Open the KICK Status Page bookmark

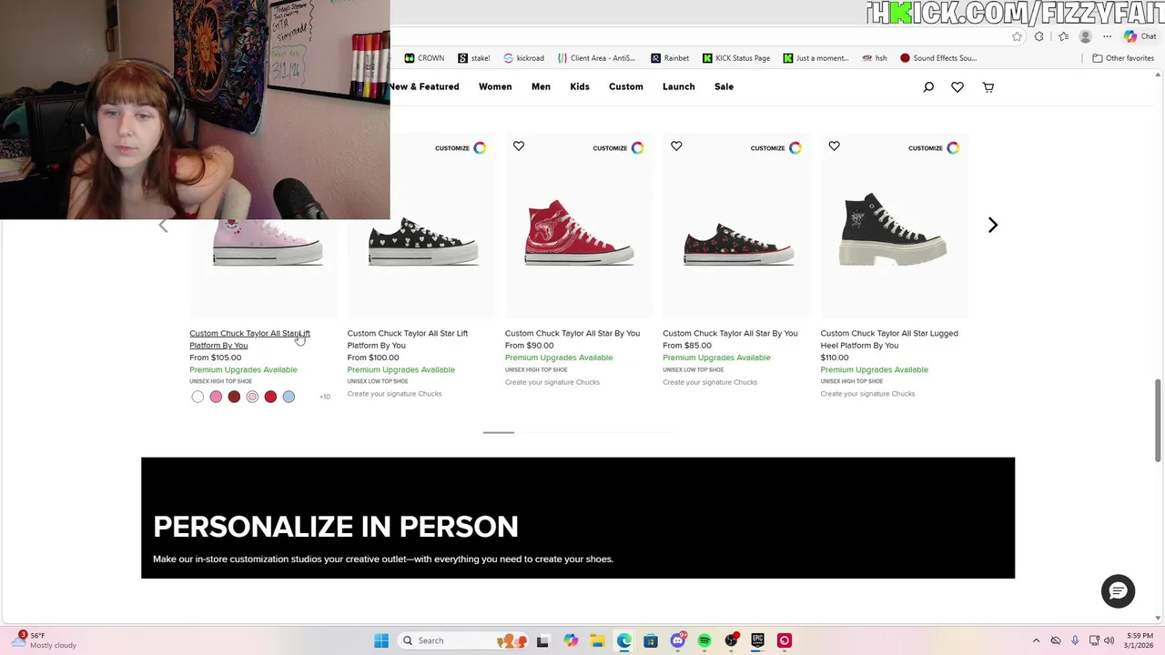[736, 58]
